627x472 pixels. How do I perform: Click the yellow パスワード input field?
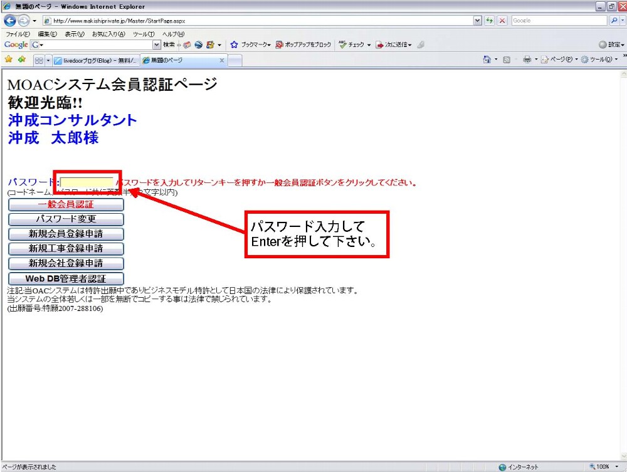(x=87, y=182)
